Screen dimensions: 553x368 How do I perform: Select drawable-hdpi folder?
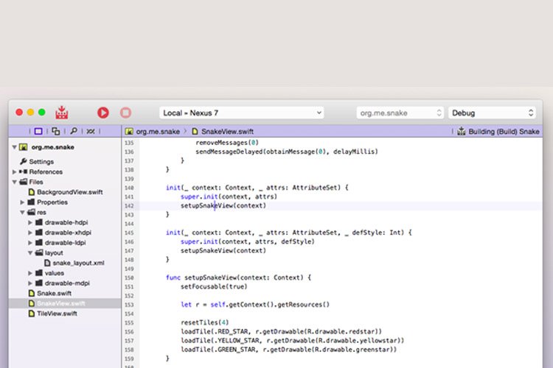pyautogui.click(x=66, y=222)
